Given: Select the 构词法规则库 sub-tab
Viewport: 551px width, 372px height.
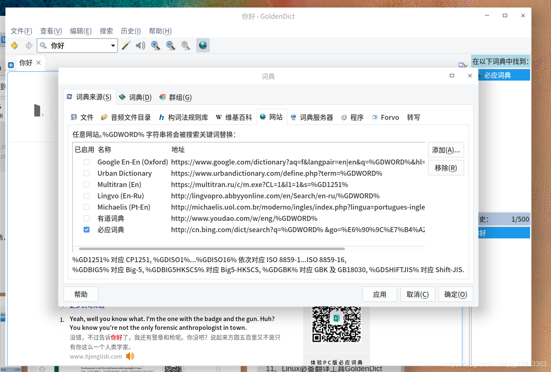Looking at the screenshot, I should coord(183,117).
